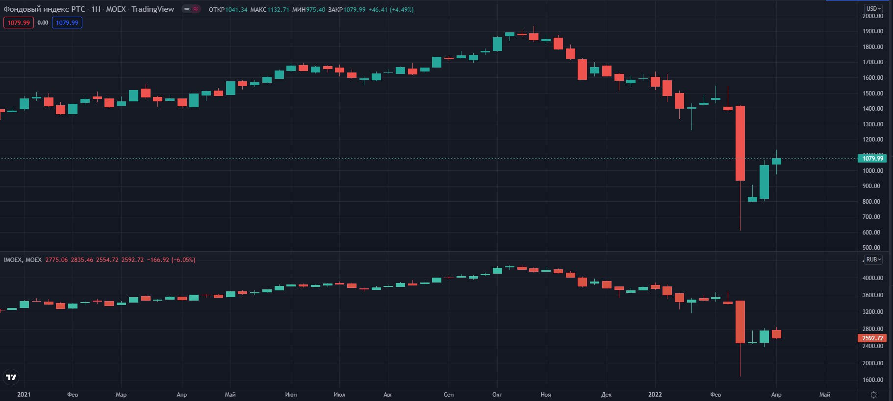Click the 1600.00 IMOEX scale label

tap(873, 379)
